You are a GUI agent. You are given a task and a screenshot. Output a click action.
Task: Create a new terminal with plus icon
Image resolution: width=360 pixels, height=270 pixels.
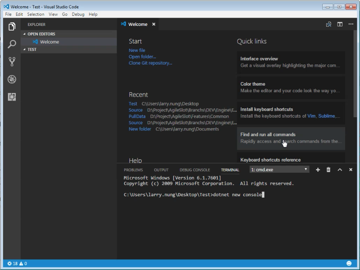click(318, 169)
